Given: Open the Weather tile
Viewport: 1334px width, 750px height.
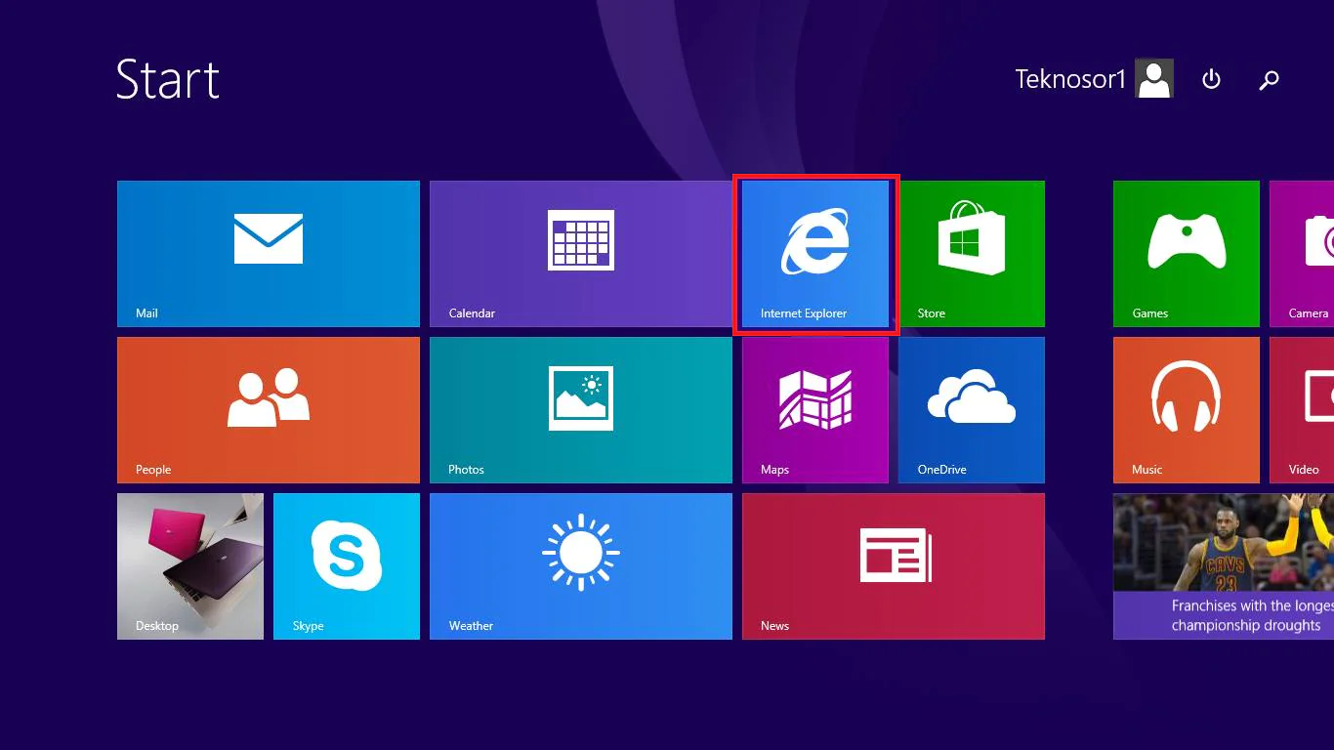Looking at the screenshot, I should click(x=581, y=566).
